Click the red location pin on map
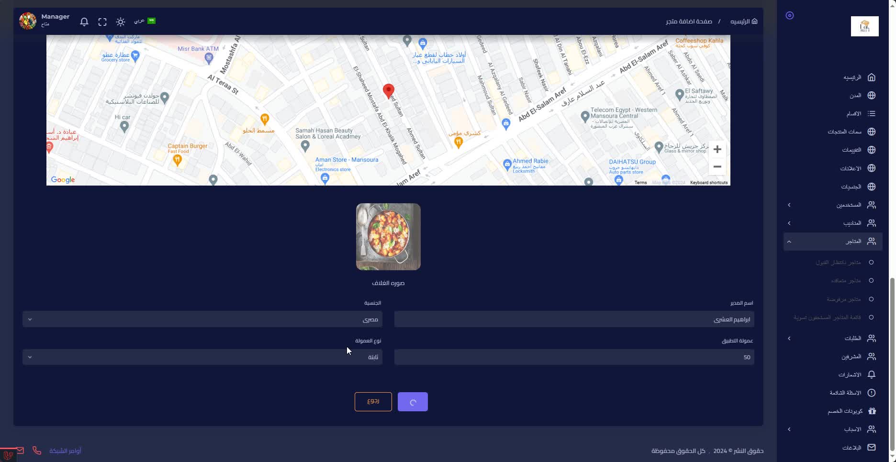Viewport: 896px width, 462px height. 389,90
